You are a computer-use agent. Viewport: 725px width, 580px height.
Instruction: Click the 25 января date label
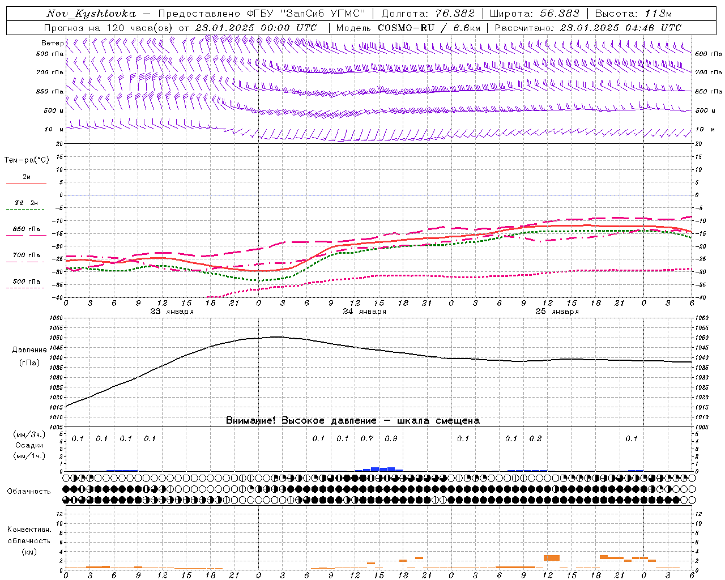(557, 312)
